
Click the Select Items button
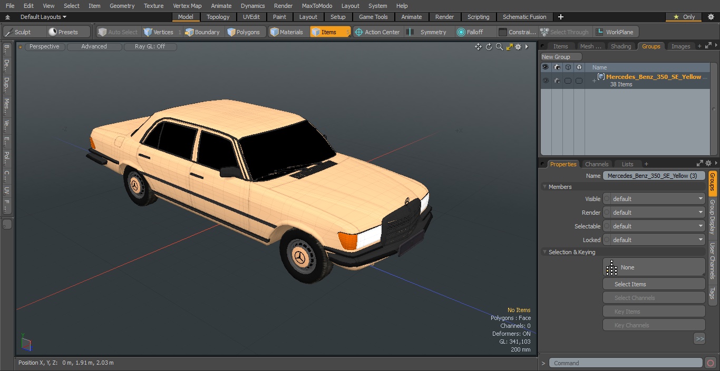pyautogui.click(x=654, y=284)
